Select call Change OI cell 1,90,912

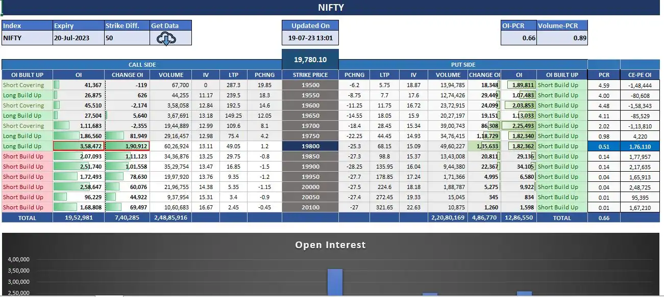[x=127, y=146]
